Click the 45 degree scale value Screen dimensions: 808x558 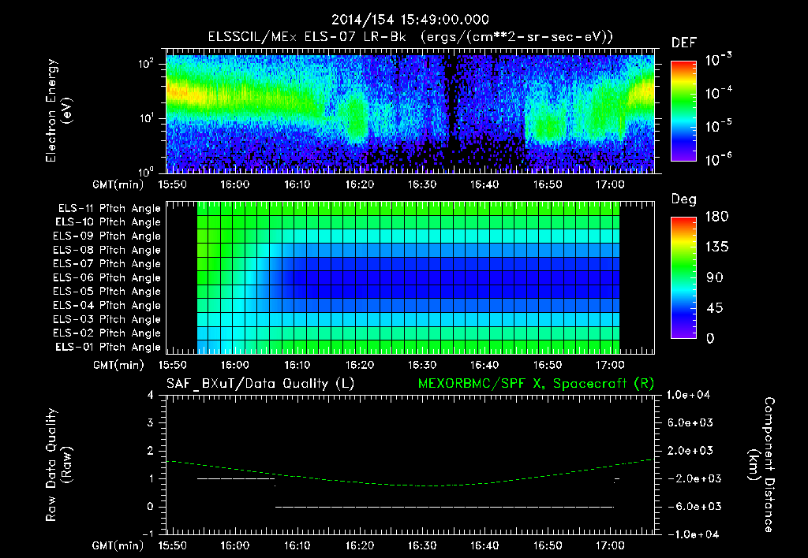pos(715,308)
